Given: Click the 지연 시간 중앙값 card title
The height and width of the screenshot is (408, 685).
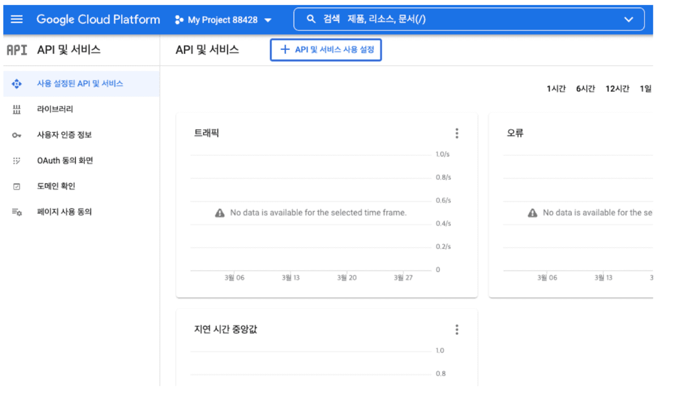Looking at the screenshot, I should pyautogui.click(x=226, y=329).
